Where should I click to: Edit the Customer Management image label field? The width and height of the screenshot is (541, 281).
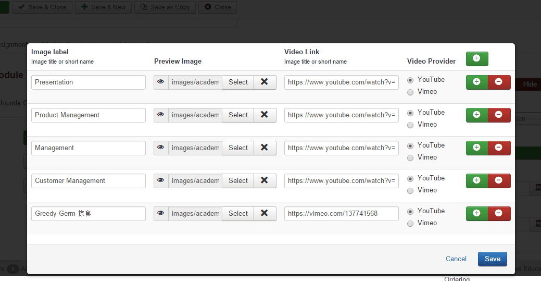point(88,181)
